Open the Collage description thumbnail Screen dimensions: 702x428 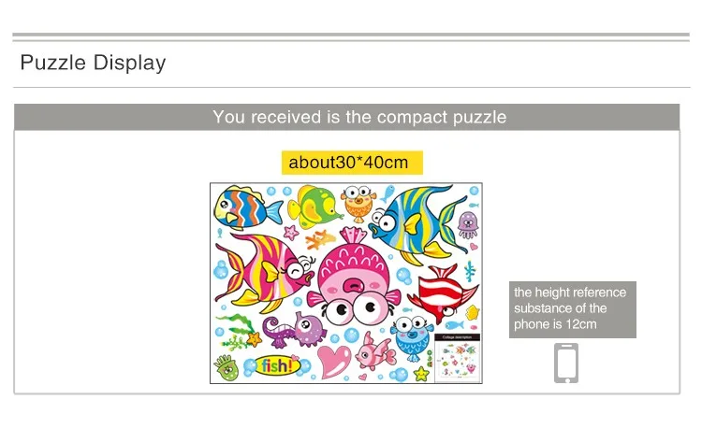(x=457, y=358)
